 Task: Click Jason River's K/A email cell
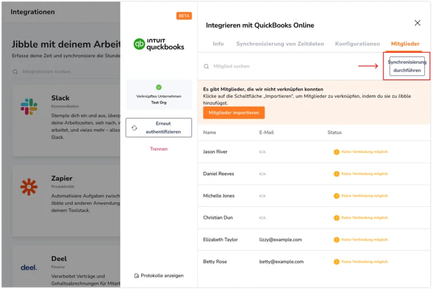262,152
